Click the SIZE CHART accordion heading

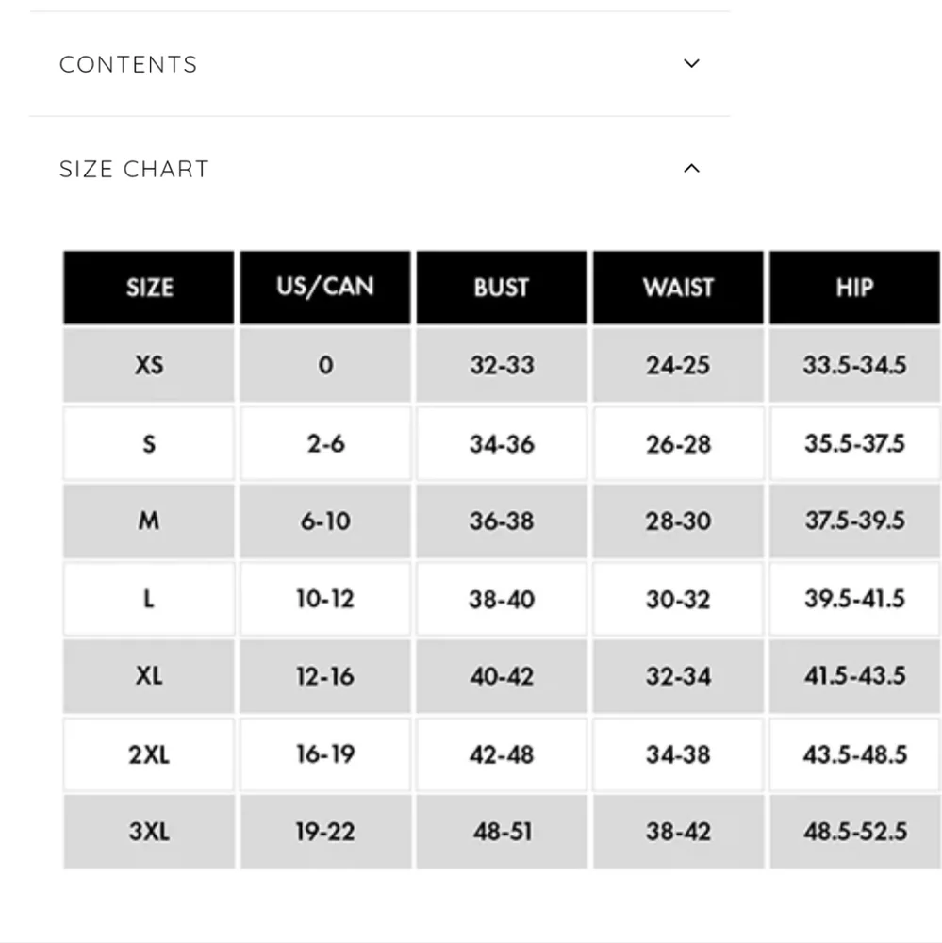click(x=134, y=169)
